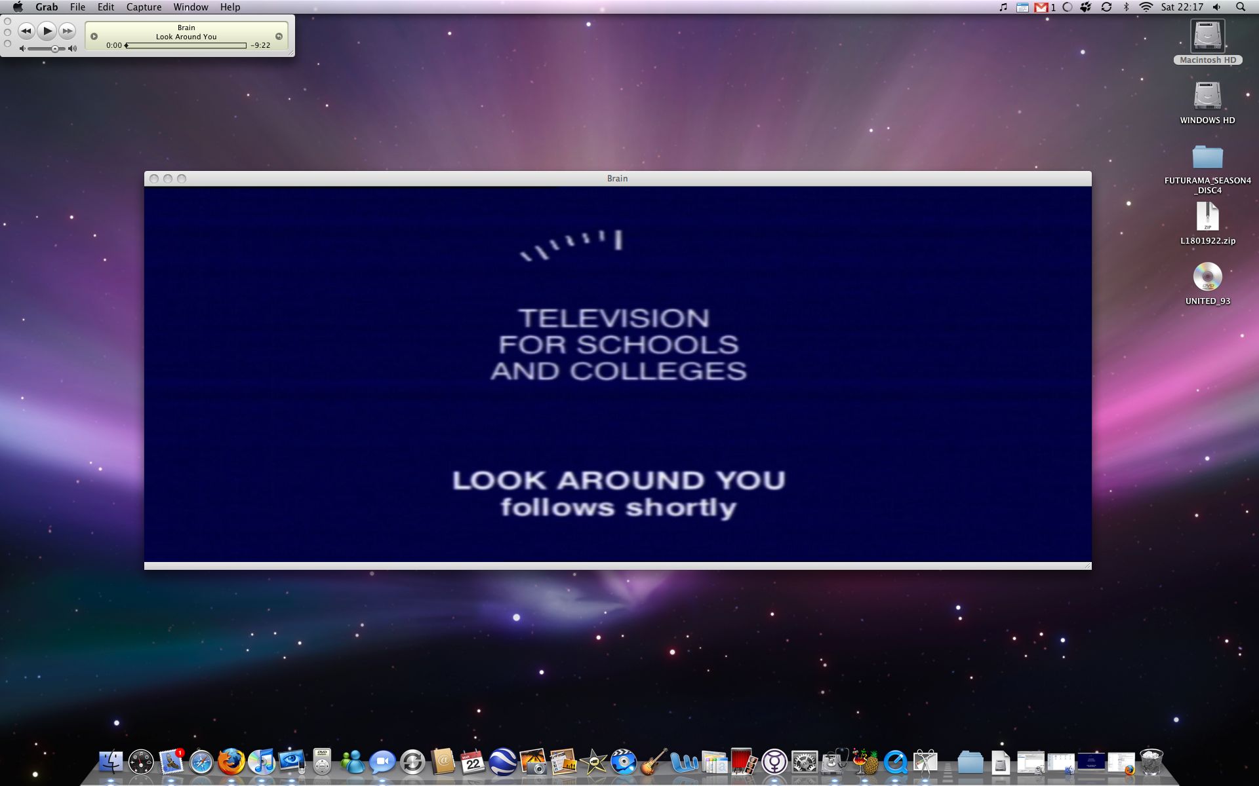Open iDVD from the Dock
This screenshot has height=786, width=1259.
click(624, 762)
